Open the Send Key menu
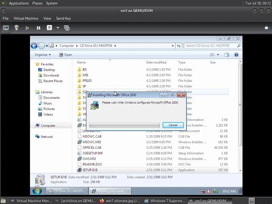Image resolution: width=272 pixels, height=204 pixels. click(x=63, y=18)
